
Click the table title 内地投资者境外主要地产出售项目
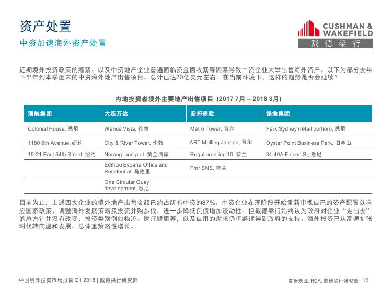198,99
